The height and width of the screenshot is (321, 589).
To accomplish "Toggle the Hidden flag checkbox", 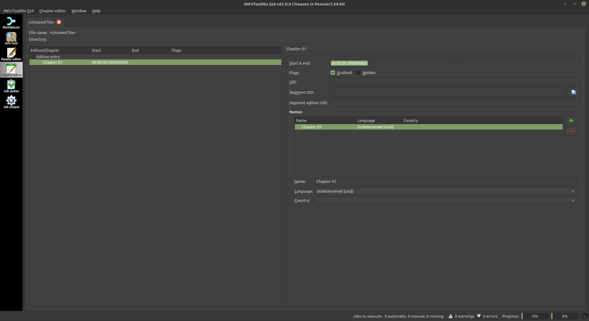I will pos(358,73).
